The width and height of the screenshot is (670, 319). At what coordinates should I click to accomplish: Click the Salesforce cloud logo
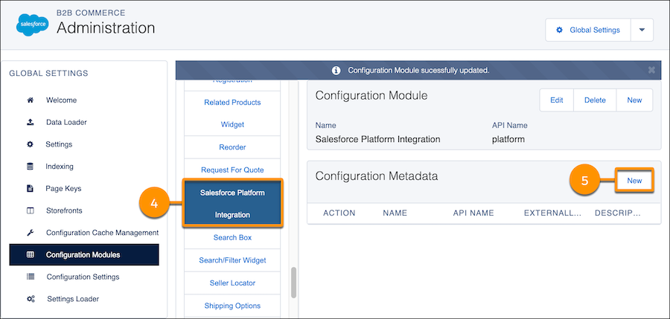tap(32, 25)
